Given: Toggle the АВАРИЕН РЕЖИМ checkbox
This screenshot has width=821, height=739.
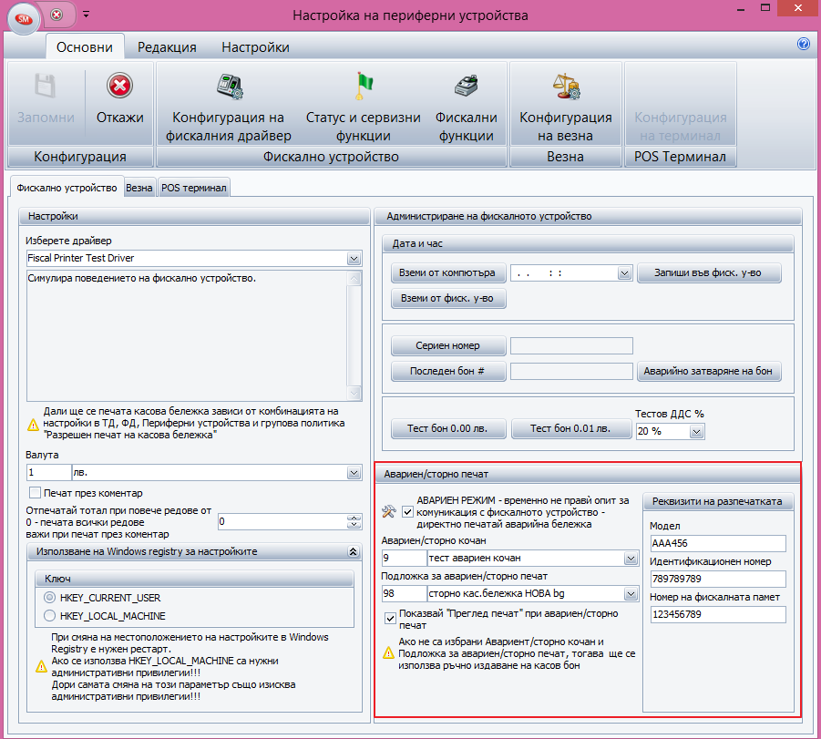Looking at the screenshot, I should click(x=407, y=512).
